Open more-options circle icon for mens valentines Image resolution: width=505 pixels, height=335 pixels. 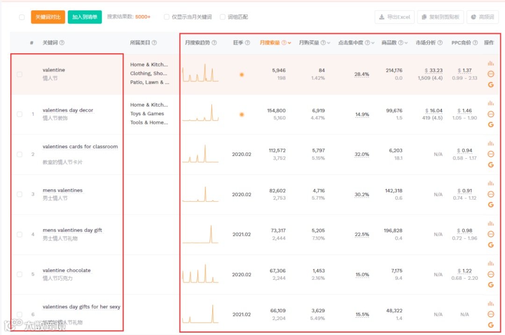pyautogui.click(x=491, y=194)
